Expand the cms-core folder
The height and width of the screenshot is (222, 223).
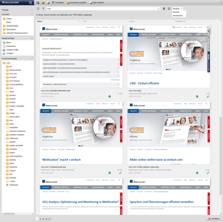point(4,74)
